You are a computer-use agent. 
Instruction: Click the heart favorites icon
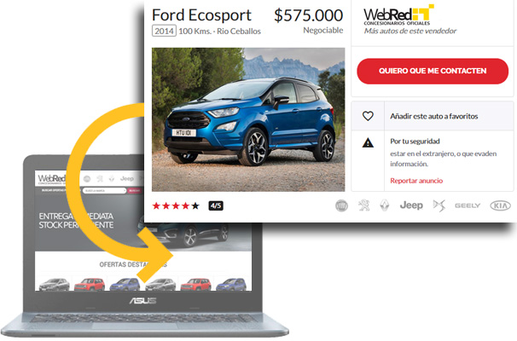click(368, 116)
